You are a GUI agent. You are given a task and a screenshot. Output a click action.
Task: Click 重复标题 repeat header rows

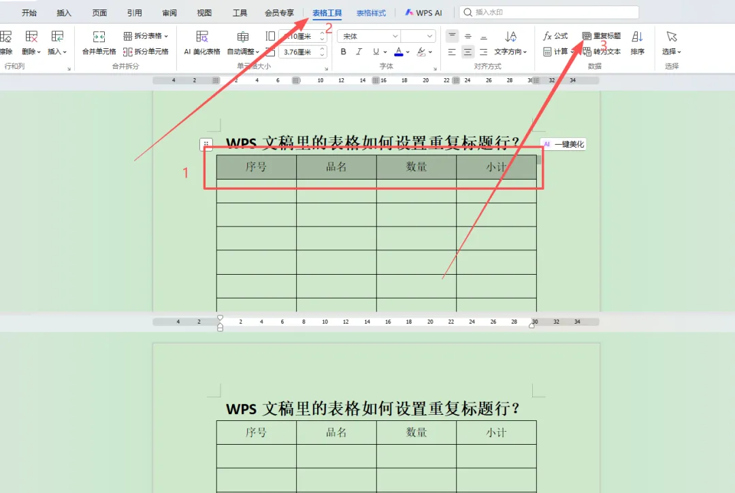(x=602, y=36)
